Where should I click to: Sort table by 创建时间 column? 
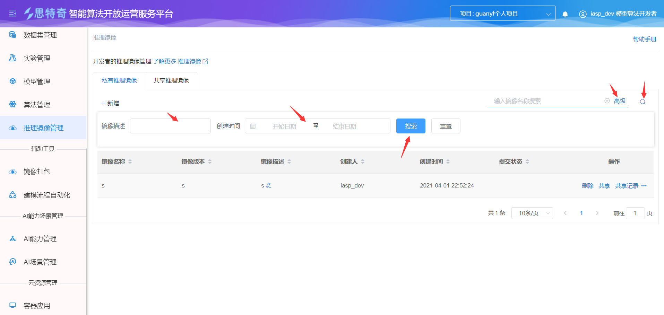[x=448, y=161]
